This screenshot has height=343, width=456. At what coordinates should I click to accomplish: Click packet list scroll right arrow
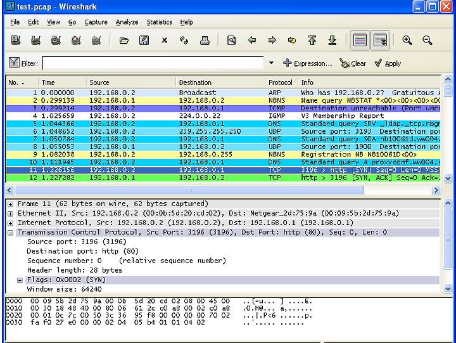(x=436, y=190)
